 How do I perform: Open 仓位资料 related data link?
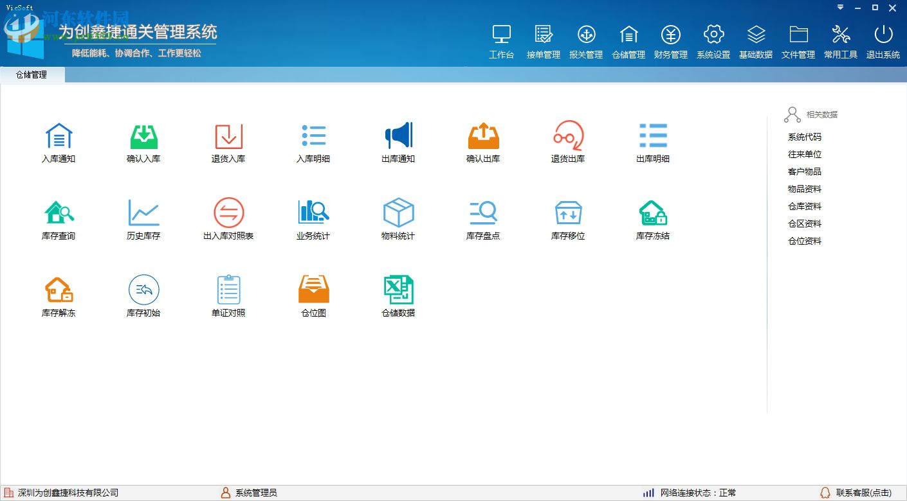click(x=805, y=241)
